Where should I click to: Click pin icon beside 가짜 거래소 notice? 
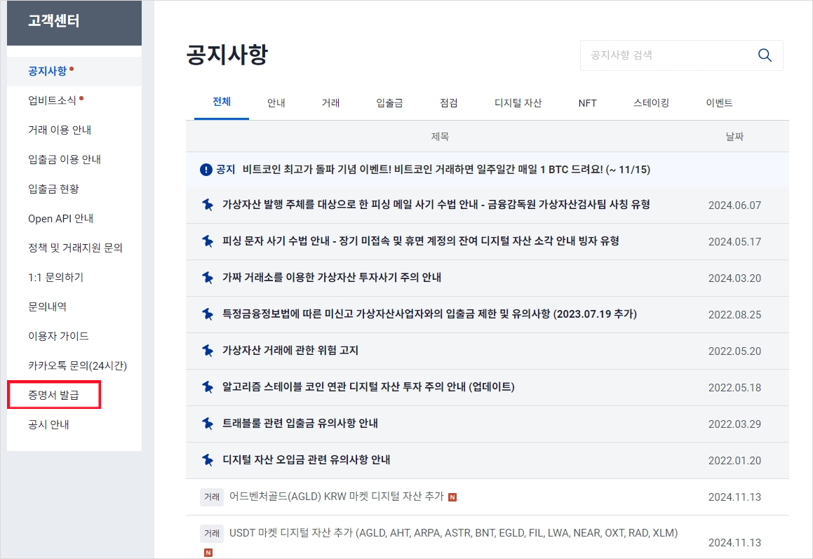(x=208, y=278)
